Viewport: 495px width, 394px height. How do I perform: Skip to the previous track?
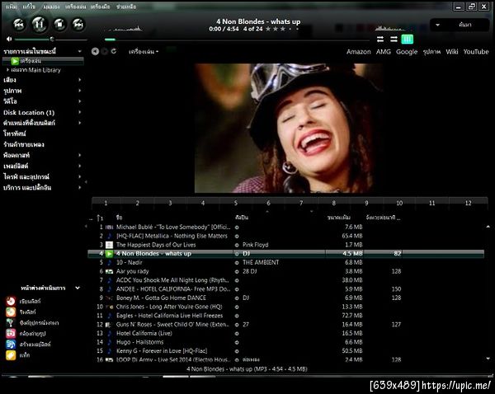click(19, 24)
